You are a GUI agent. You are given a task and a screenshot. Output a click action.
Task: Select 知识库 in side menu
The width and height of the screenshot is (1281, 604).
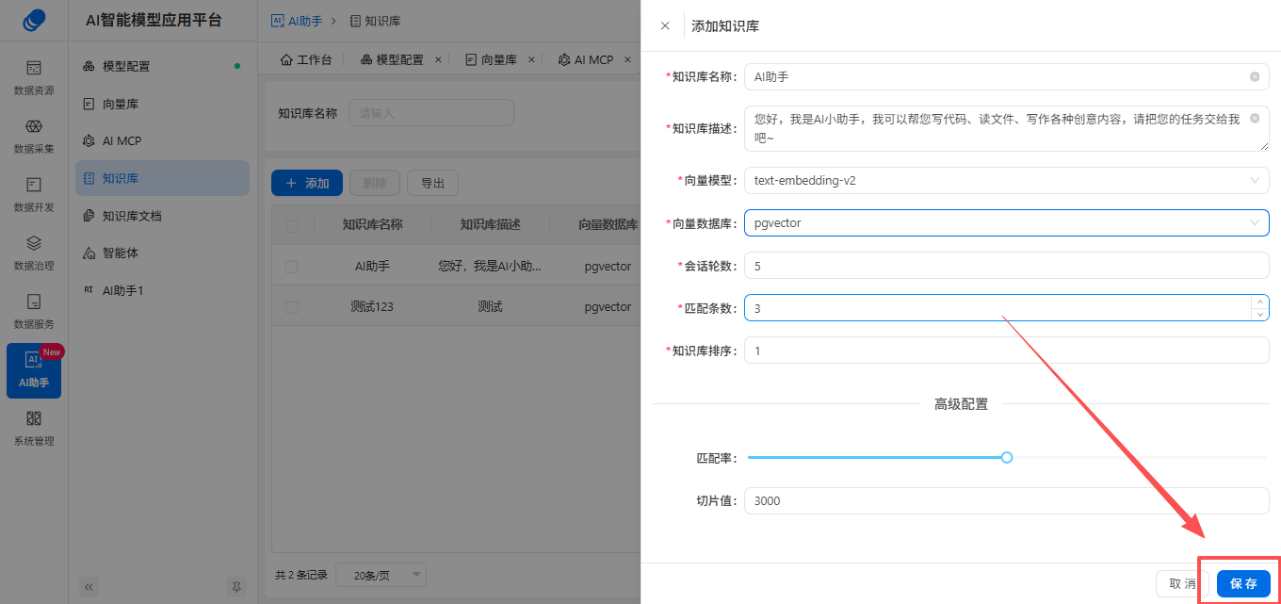tap(162, 178)
